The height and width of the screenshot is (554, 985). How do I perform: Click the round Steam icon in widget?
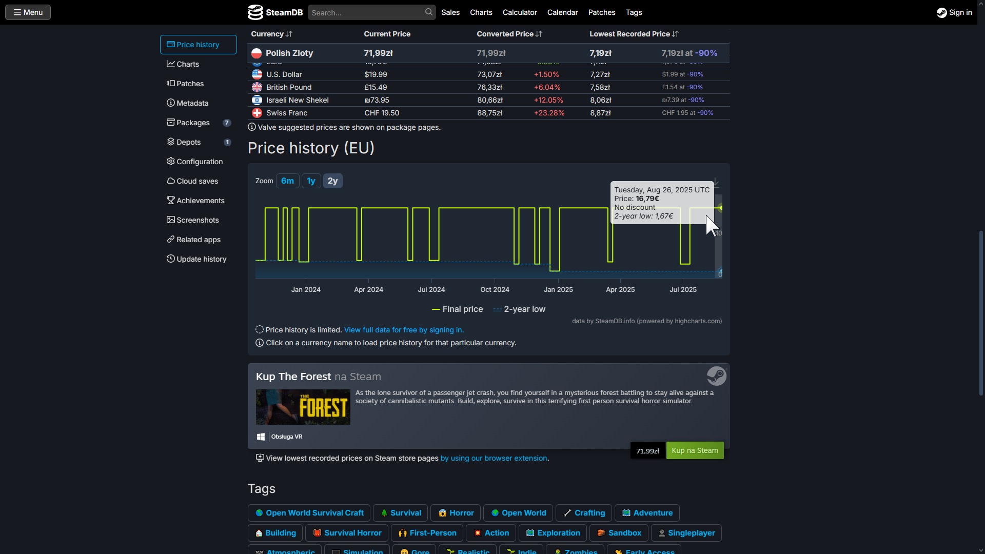[716, 376]
